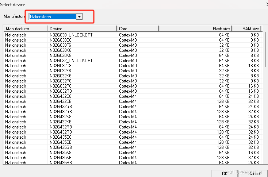Select device N32G030C8
Screen dimensions: 268x177
point(61,40)
